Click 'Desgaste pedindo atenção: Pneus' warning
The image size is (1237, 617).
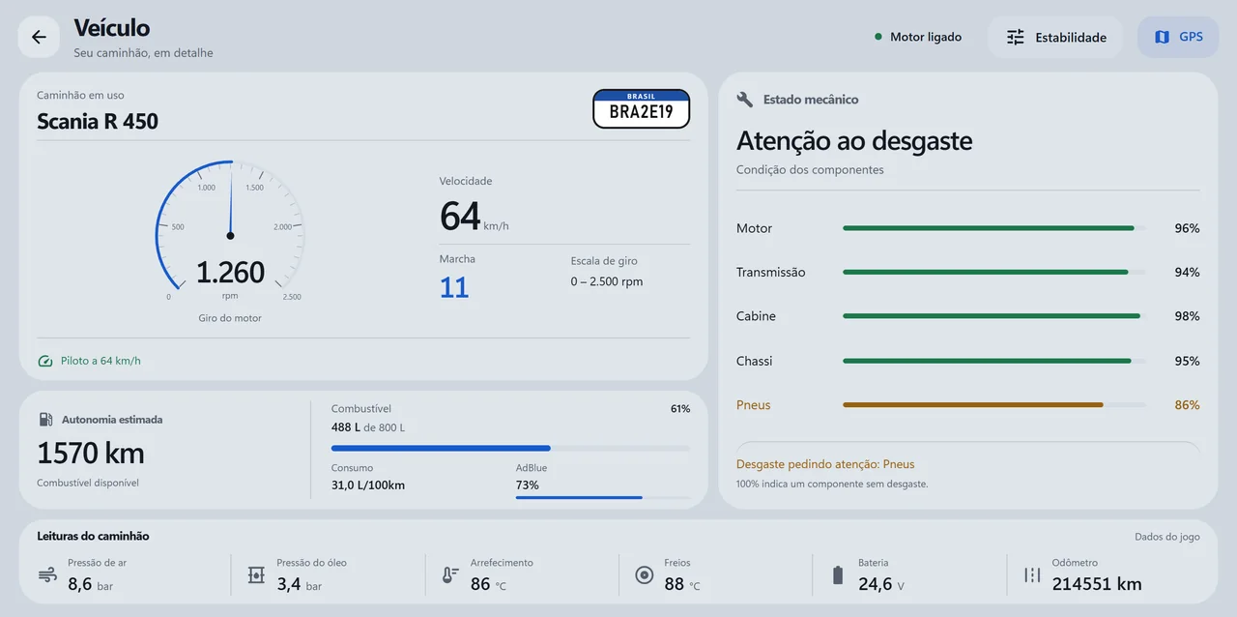coord(825,464)
